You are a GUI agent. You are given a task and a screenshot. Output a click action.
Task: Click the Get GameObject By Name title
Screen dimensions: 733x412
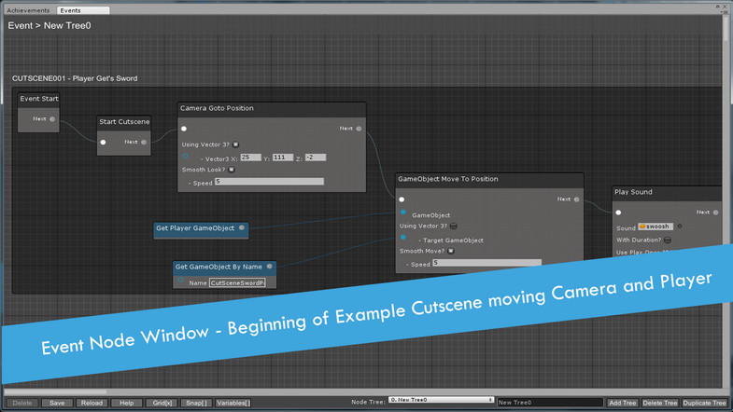pyautogui.click(x=218, y=267)
